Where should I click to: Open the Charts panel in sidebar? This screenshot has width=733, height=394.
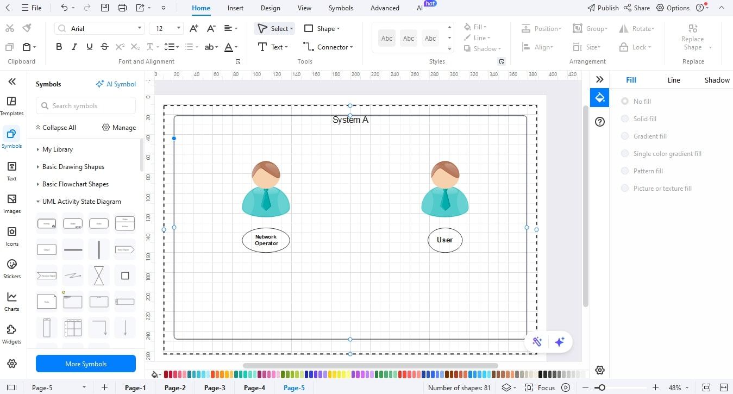tap(11, 302)
